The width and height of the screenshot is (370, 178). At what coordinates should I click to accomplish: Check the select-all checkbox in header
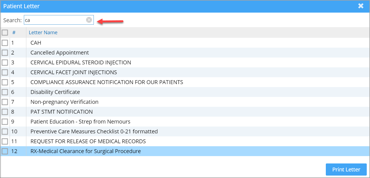click(5, 33)
